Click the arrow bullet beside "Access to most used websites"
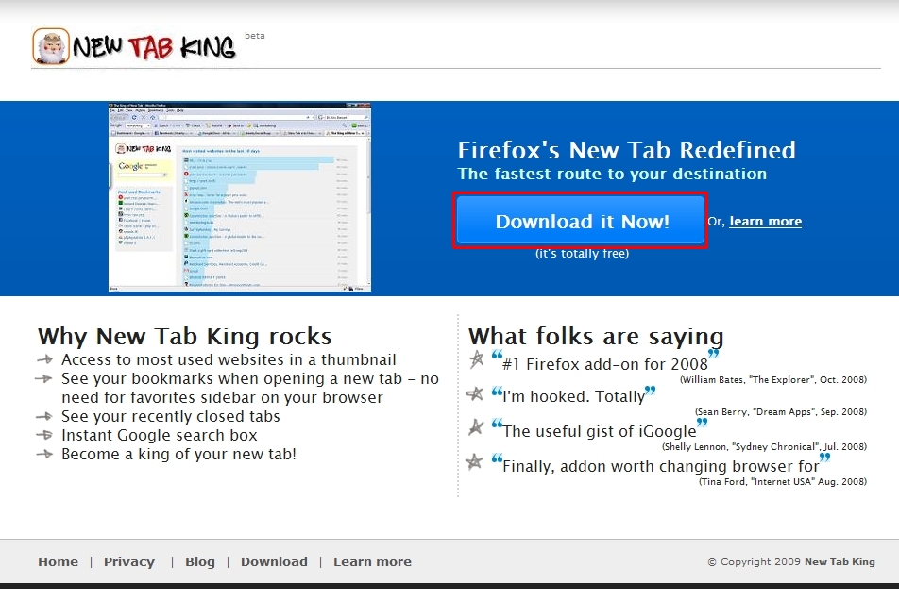This screenshot has width=899, height=600. [44, 359]
